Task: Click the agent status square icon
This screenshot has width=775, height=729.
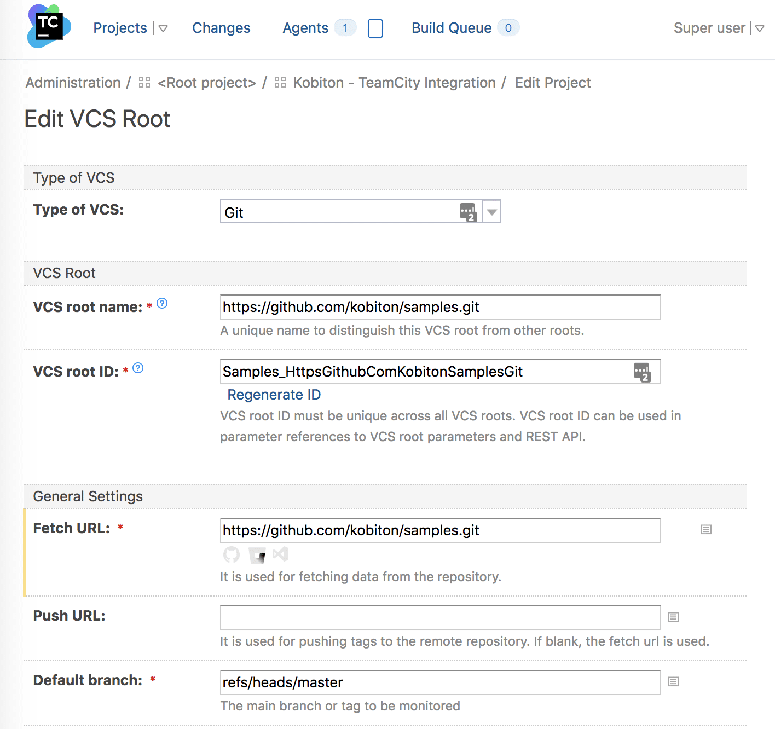Action: coord(375,28)
